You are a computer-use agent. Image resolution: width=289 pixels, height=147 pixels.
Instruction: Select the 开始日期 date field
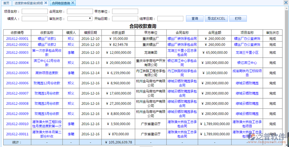click(125, 19)
